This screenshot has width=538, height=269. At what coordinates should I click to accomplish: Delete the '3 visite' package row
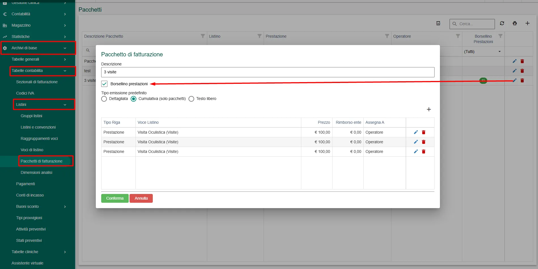(x=522, y=80)
